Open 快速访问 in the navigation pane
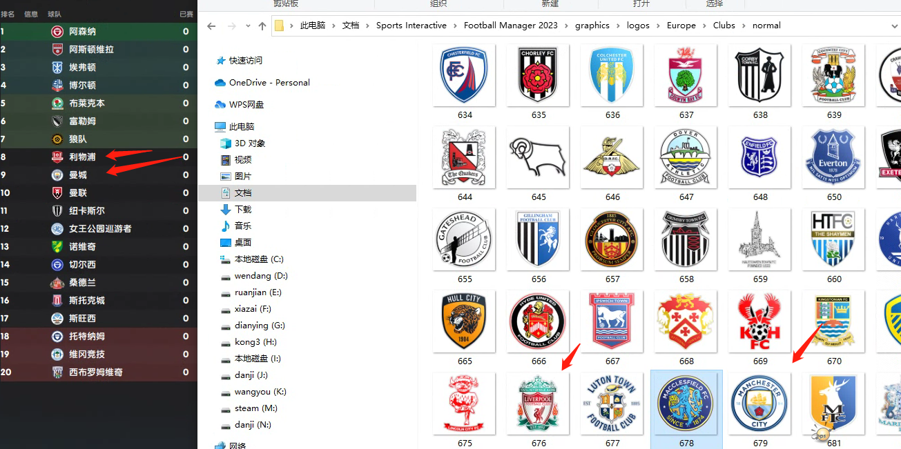Screen dimensions: 901x449 [246, 61]
